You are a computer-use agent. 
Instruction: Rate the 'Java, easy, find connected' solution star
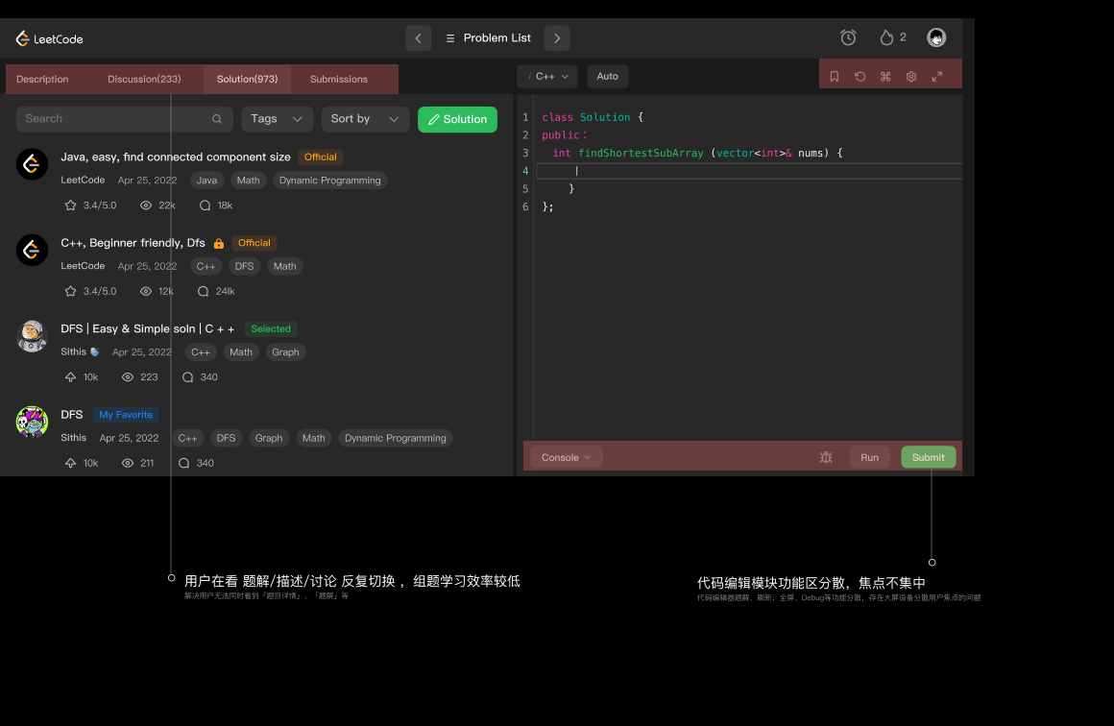pyautogui.click(x=70, y=206)
